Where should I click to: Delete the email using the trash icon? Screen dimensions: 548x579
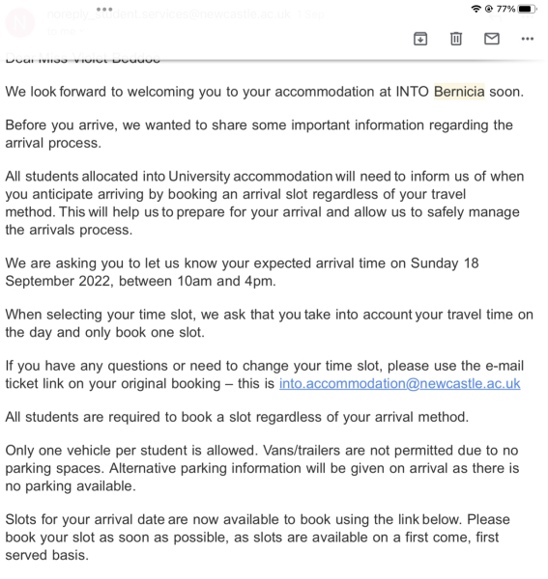pyautogui.click(x=456, y=39)
